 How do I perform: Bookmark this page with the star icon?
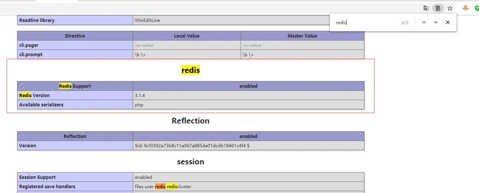pos(450,8)
